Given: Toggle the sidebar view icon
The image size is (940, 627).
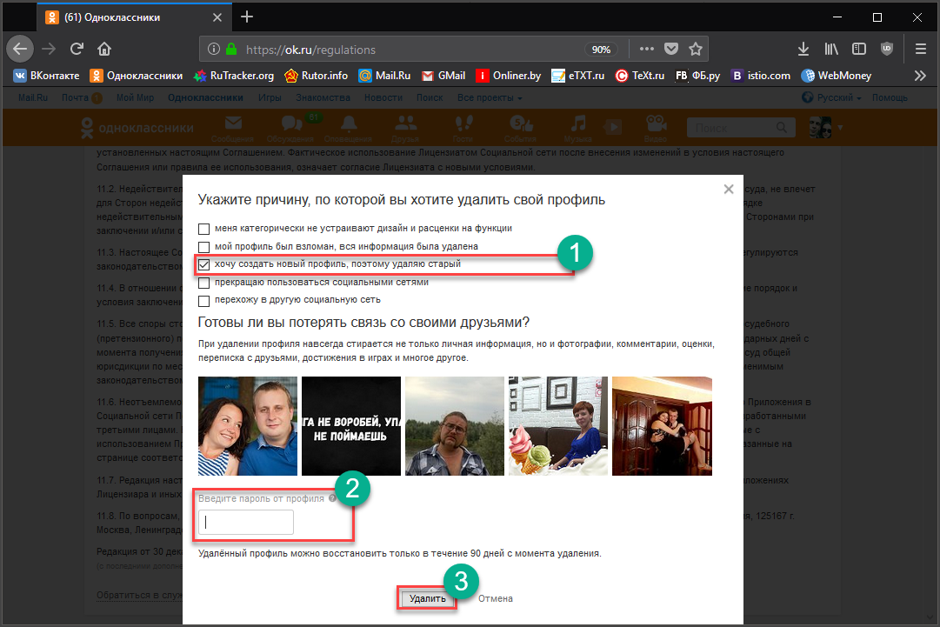Looking at the screenshot, I should (858, 49).
